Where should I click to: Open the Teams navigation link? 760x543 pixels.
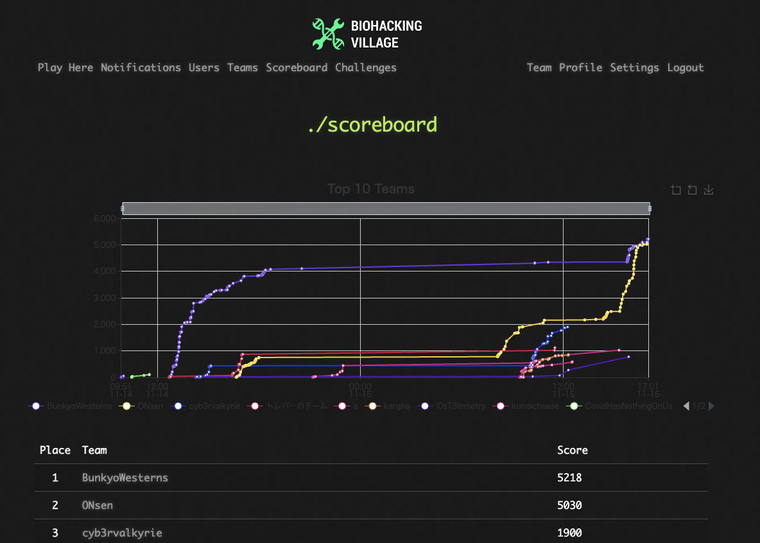[x=242, y=67]
